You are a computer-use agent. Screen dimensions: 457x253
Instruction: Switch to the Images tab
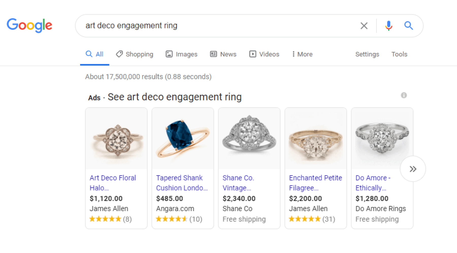coord(182,54)
